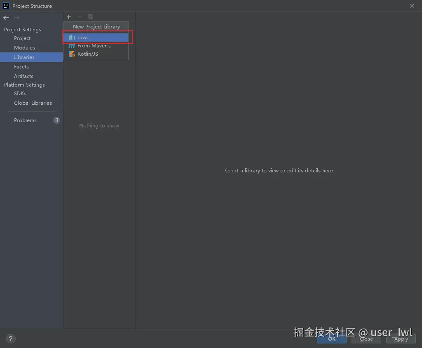Click the IntelliJ logo in title bar

point(6,6)
